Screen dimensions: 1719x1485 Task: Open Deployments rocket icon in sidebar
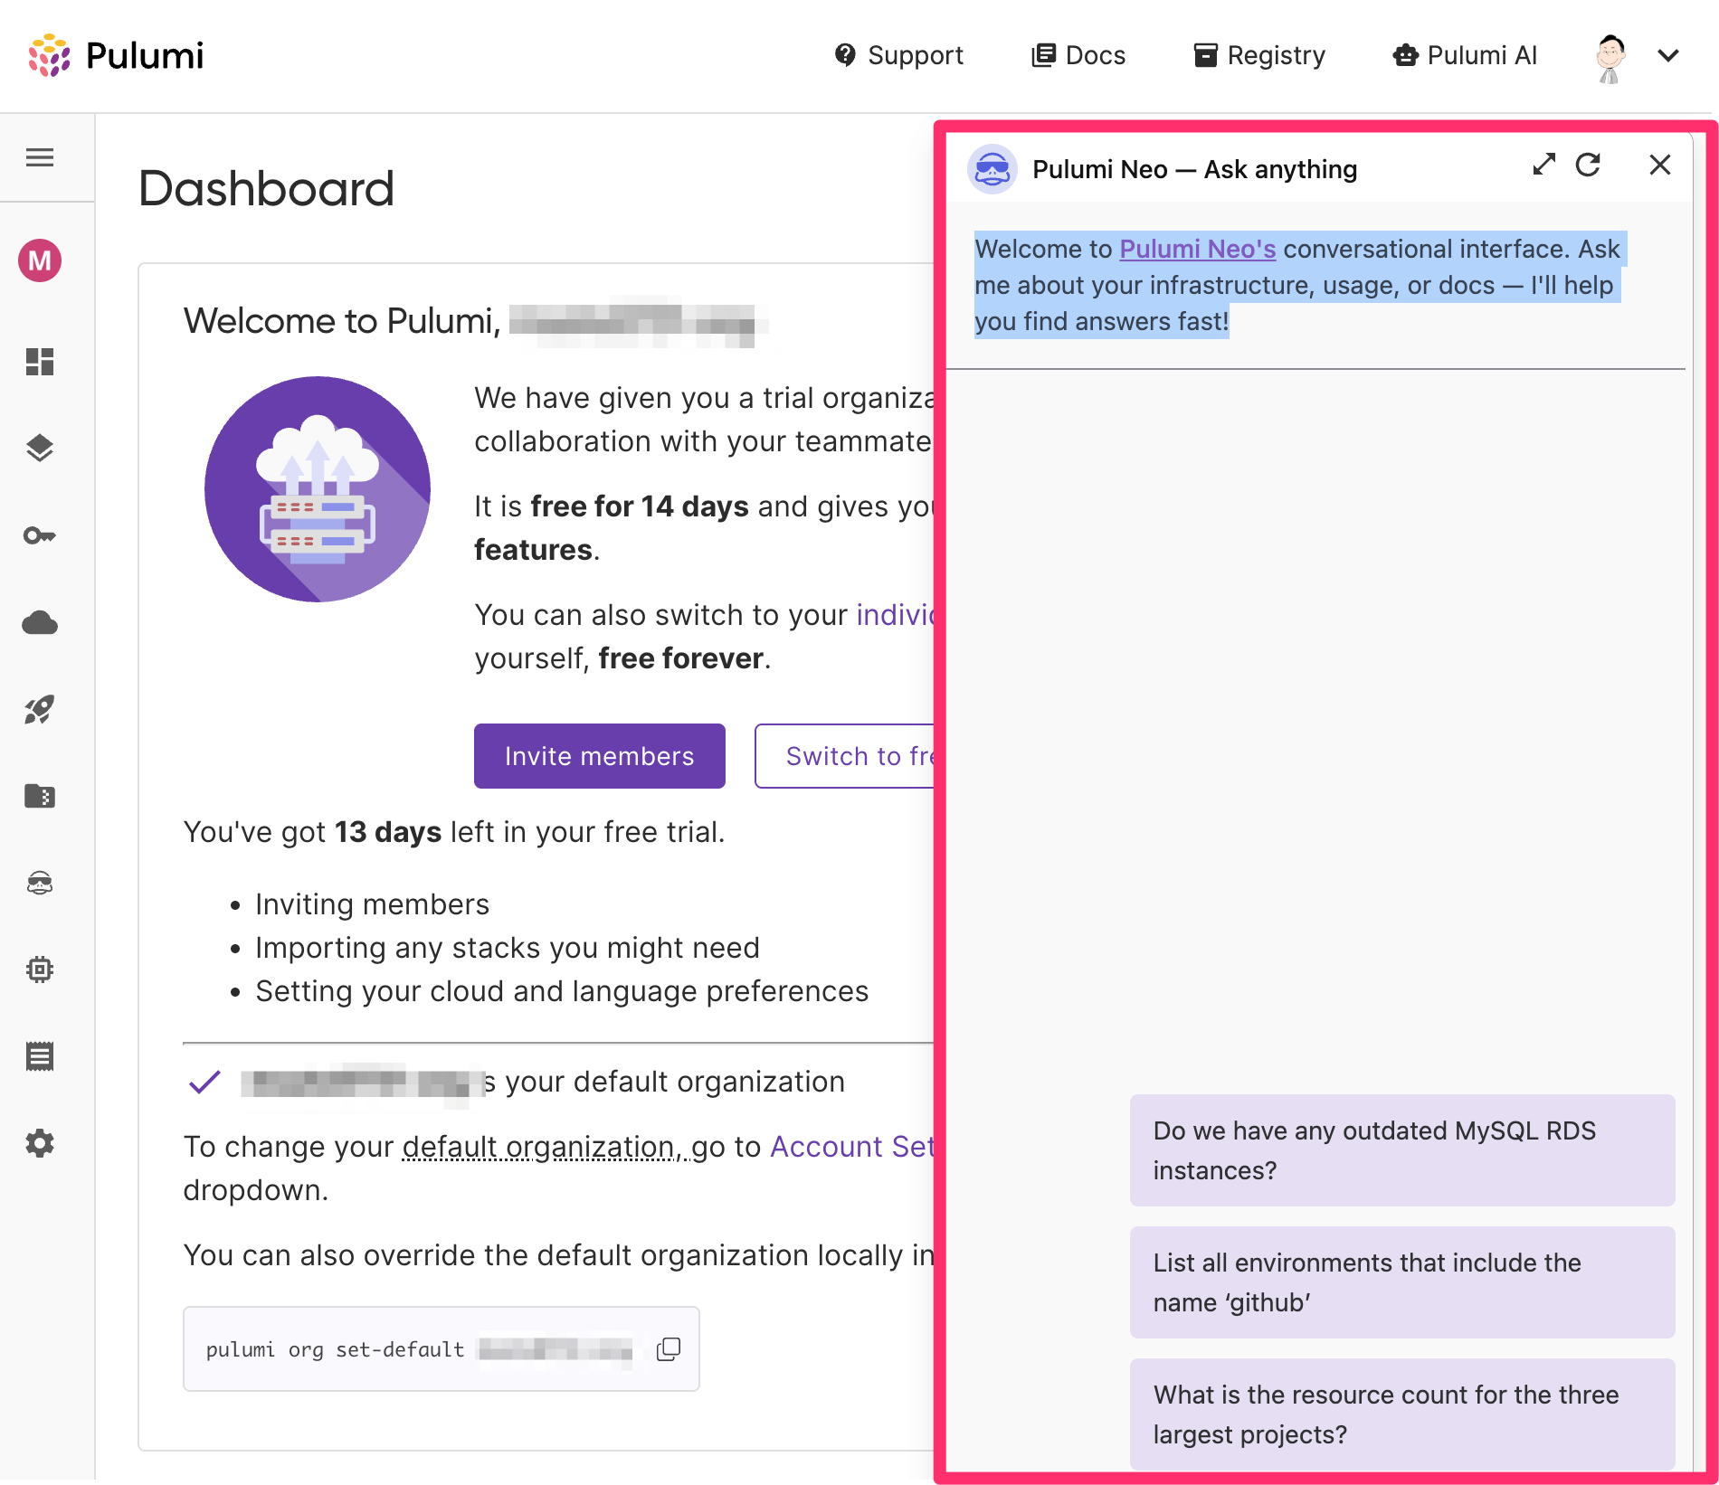pos(40,709)
